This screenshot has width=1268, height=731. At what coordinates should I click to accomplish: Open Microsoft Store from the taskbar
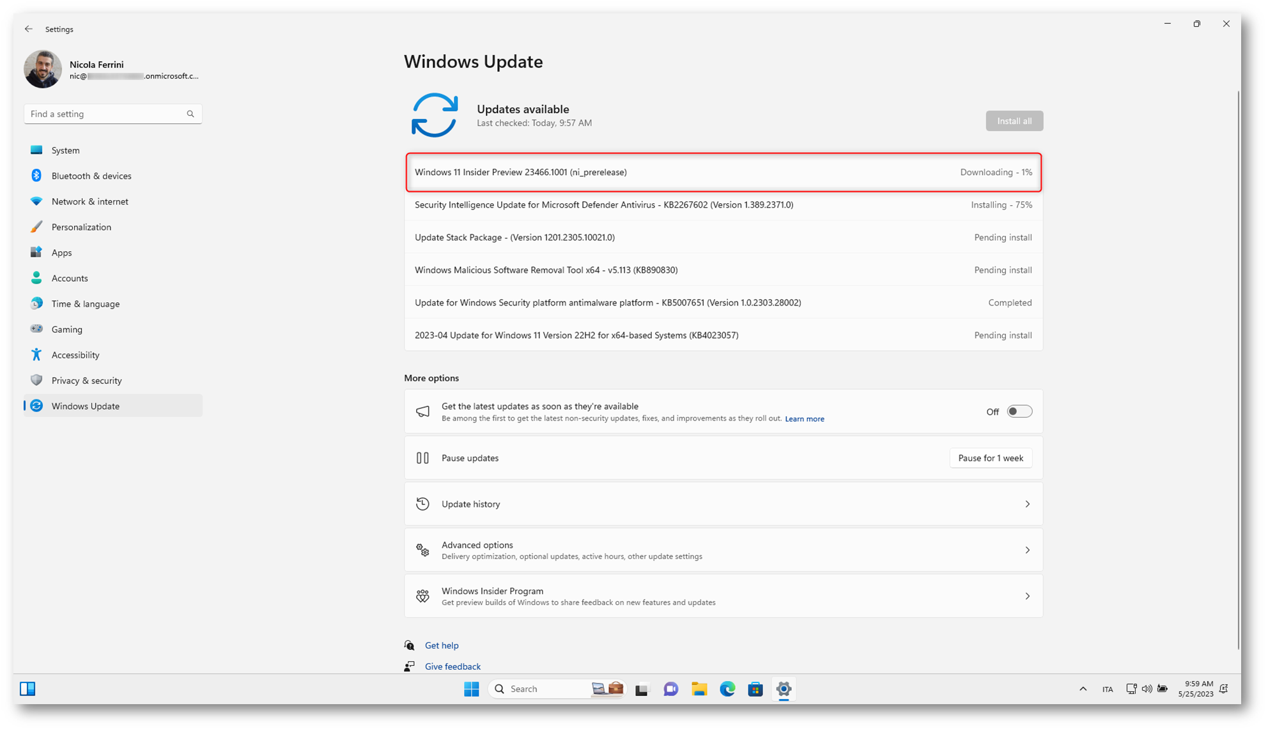[x=755, y=689]
